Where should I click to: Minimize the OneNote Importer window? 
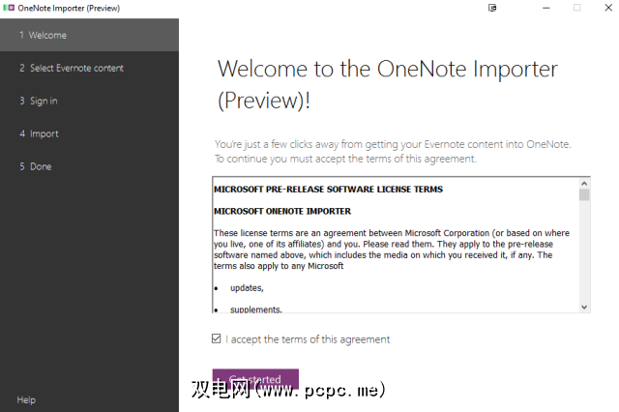tap(545, 8)
